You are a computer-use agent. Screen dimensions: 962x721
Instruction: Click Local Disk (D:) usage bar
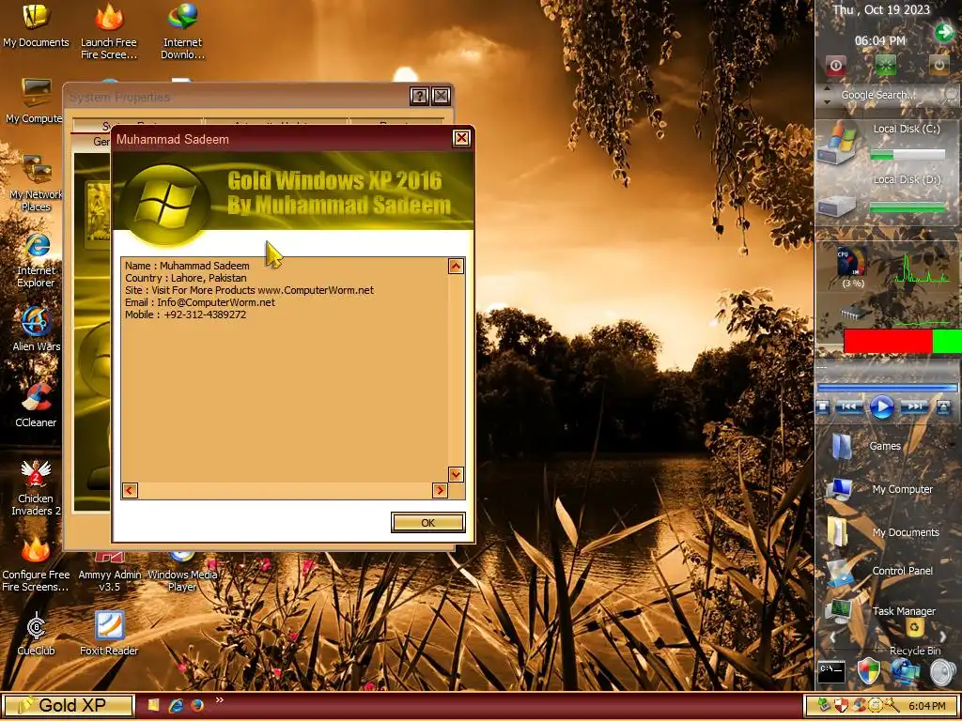point(908,207)
